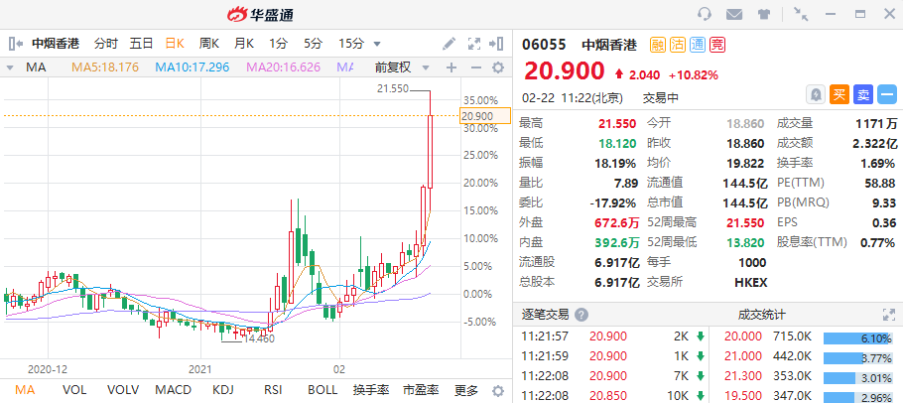Screen dimensions: 903x403
Task: Open customer service headset icon
Action: pyautogui.click(x=704, y=14)
